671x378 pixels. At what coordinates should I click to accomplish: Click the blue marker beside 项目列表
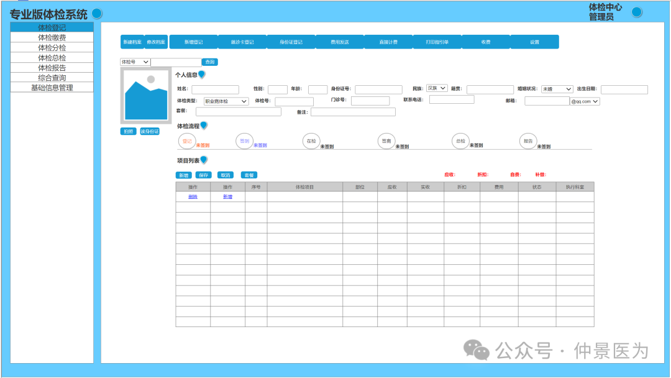pyautogui.click(x=204, y=160)
